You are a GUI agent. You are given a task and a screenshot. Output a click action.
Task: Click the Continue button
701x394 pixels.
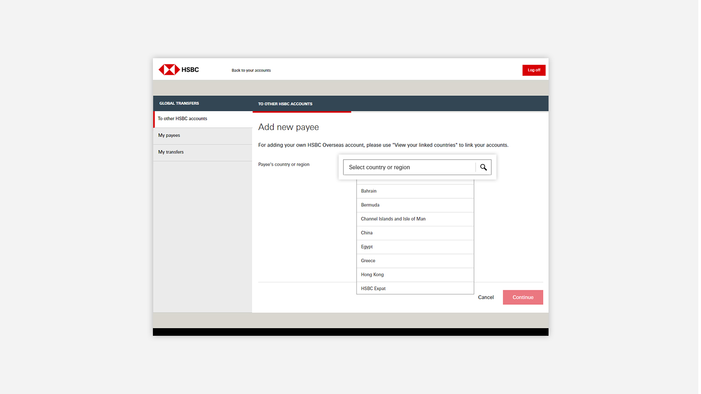(523, 297)
